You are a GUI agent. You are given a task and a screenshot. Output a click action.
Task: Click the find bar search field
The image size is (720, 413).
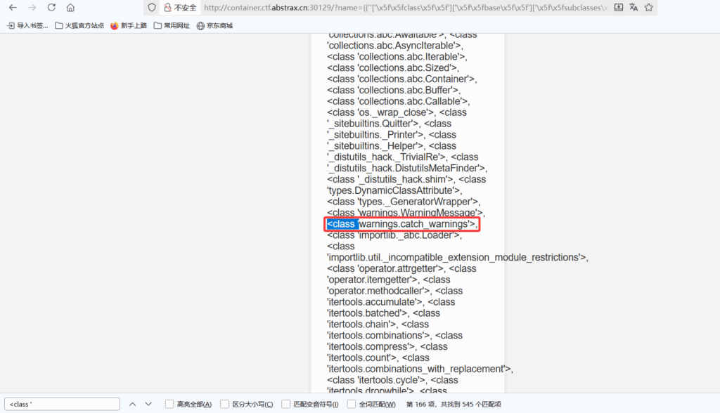(63, 404)
